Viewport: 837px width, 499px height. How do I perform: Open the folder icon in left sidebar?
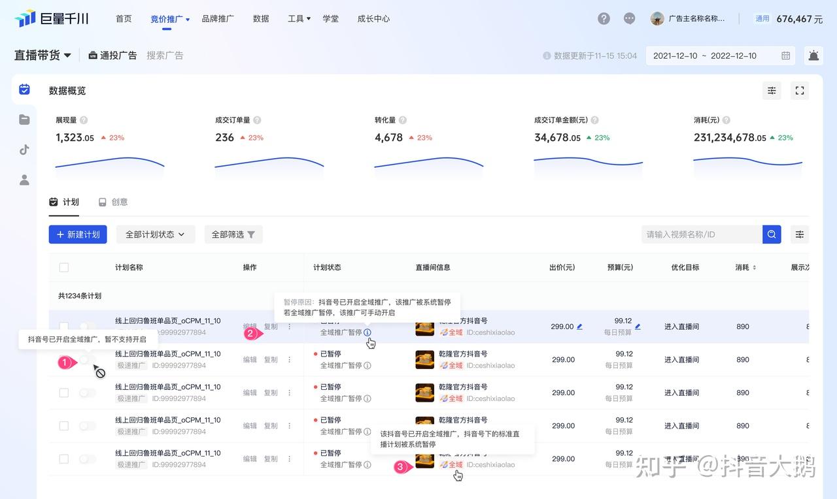24,119
